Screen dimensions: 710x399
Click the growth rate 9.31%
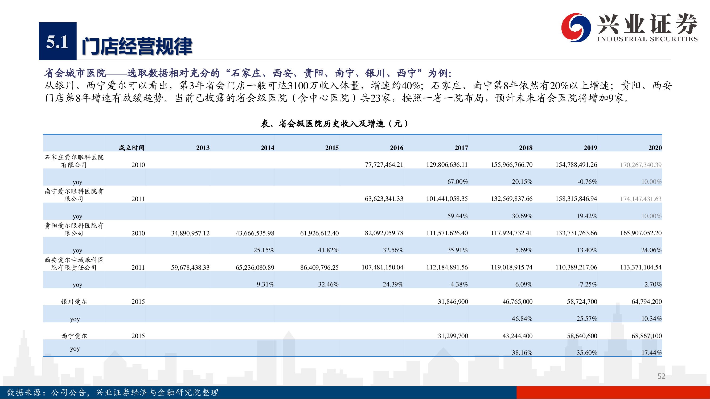coord(265,284)
